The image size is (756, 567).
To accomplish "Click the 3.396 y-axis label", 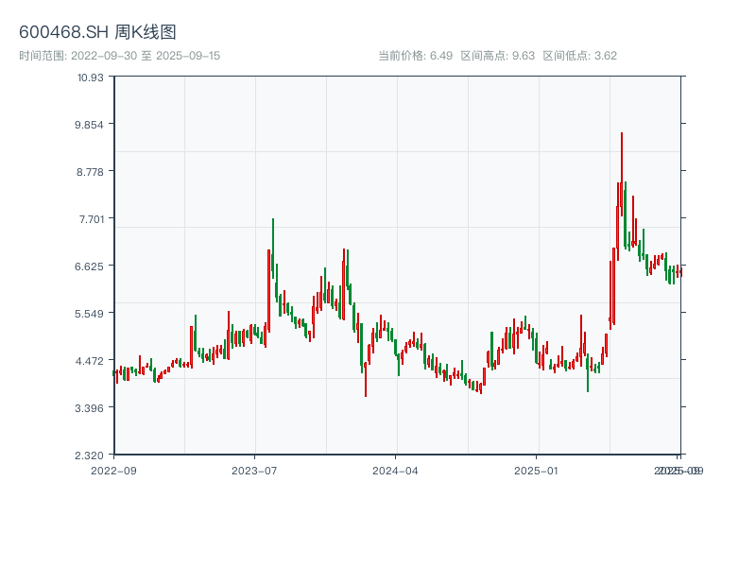I will (x=89, y=408).
